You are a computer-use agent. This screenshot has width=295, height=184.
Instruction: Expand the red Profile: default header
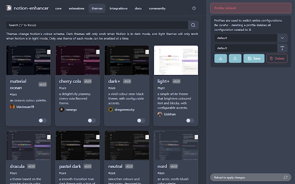coord(251,8)
